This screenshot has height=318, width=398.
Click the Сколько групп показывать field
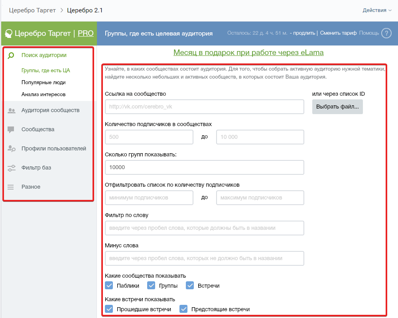(204, 168)
